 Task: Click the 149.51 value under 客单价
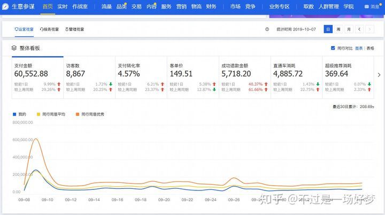tap(181, 74)
